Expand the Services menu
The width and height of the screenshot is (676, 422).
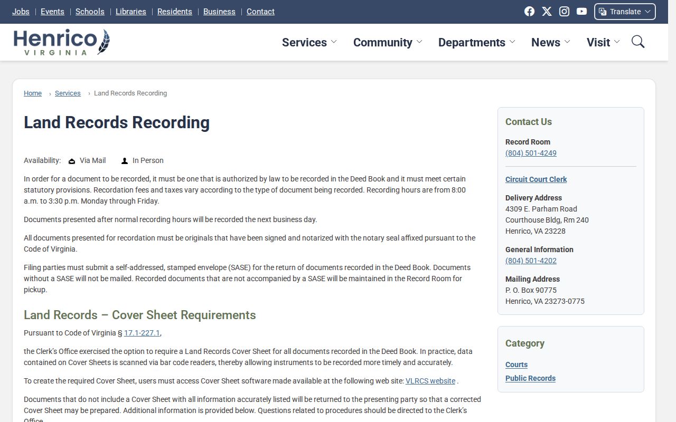309,42
